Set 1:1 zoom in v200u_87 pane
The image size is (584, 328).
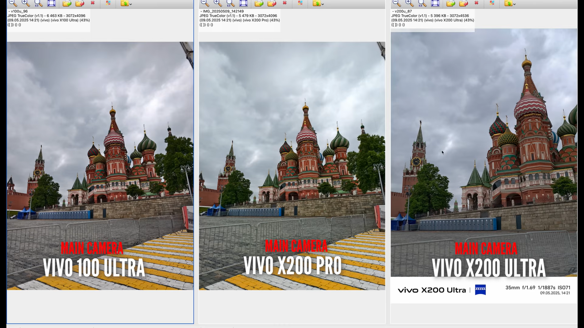tap(422, 3)
